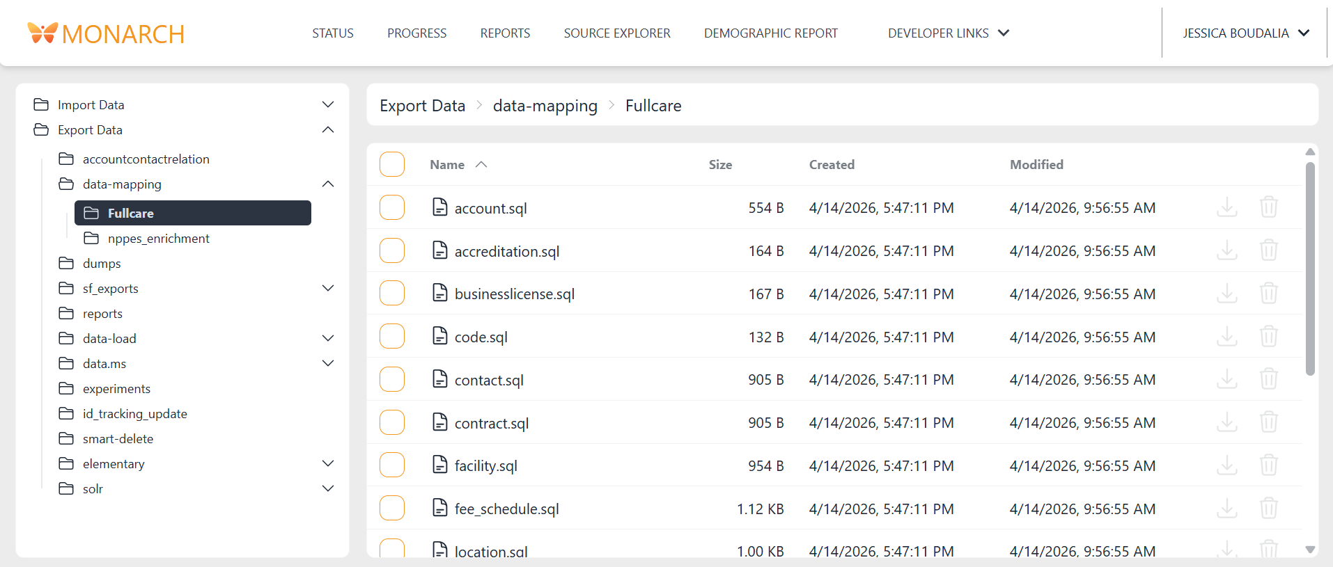Click the folder icon next to dumps

pos(66,263)
